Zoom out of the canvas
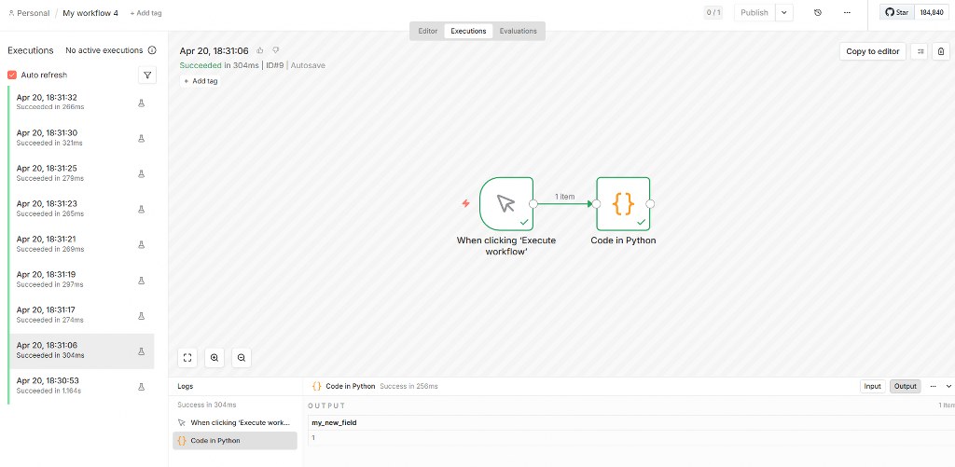 click(242, 358)
